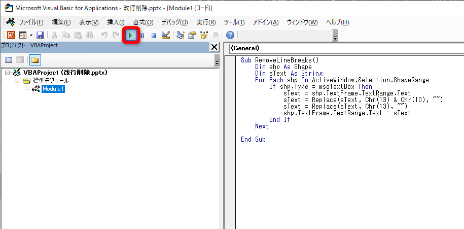Toggle Folders view in Project pane
Screen dimensions: 464x229
(35, 60)
